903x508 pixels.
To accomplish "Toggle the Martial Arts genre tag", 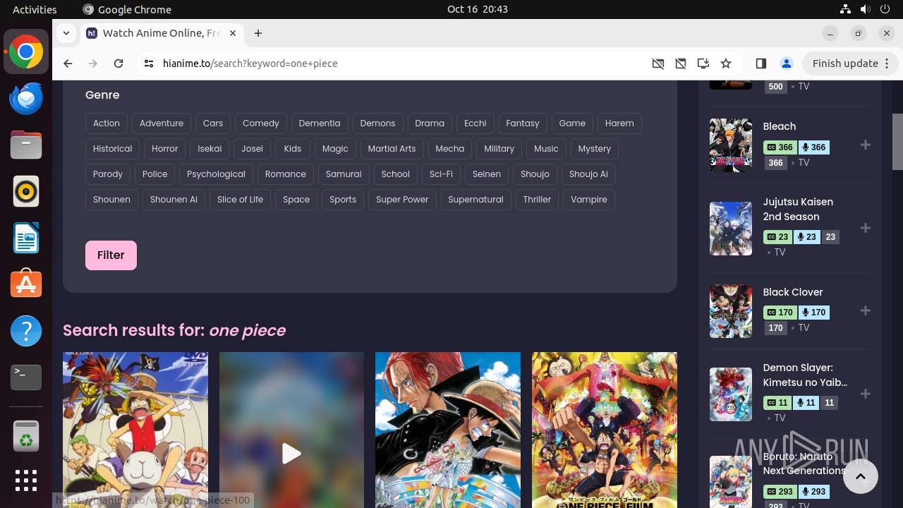I will point(392,149).
